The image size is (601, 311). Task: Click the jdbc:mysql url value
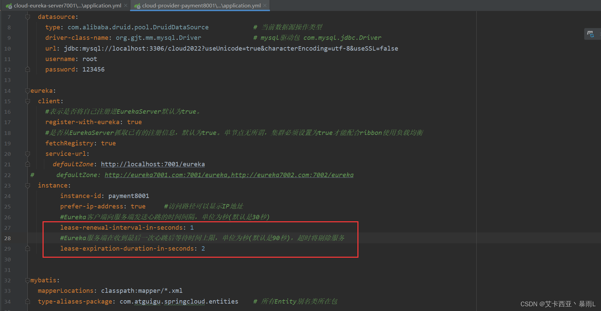tap(231, 48)
